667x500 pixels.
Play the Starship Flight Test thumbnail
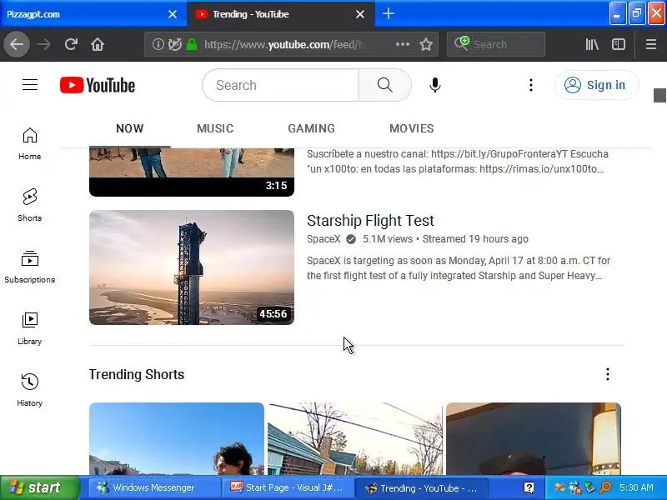pyautogui.click(x=192, y=267)
